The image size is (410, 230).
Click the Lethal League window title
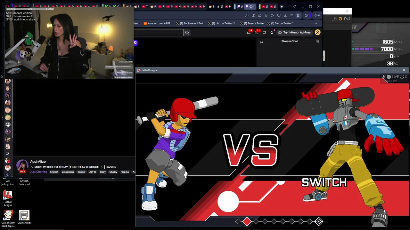150,70
